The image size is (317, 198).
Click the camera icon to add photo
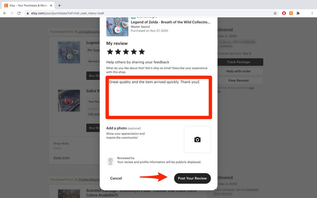197,140
